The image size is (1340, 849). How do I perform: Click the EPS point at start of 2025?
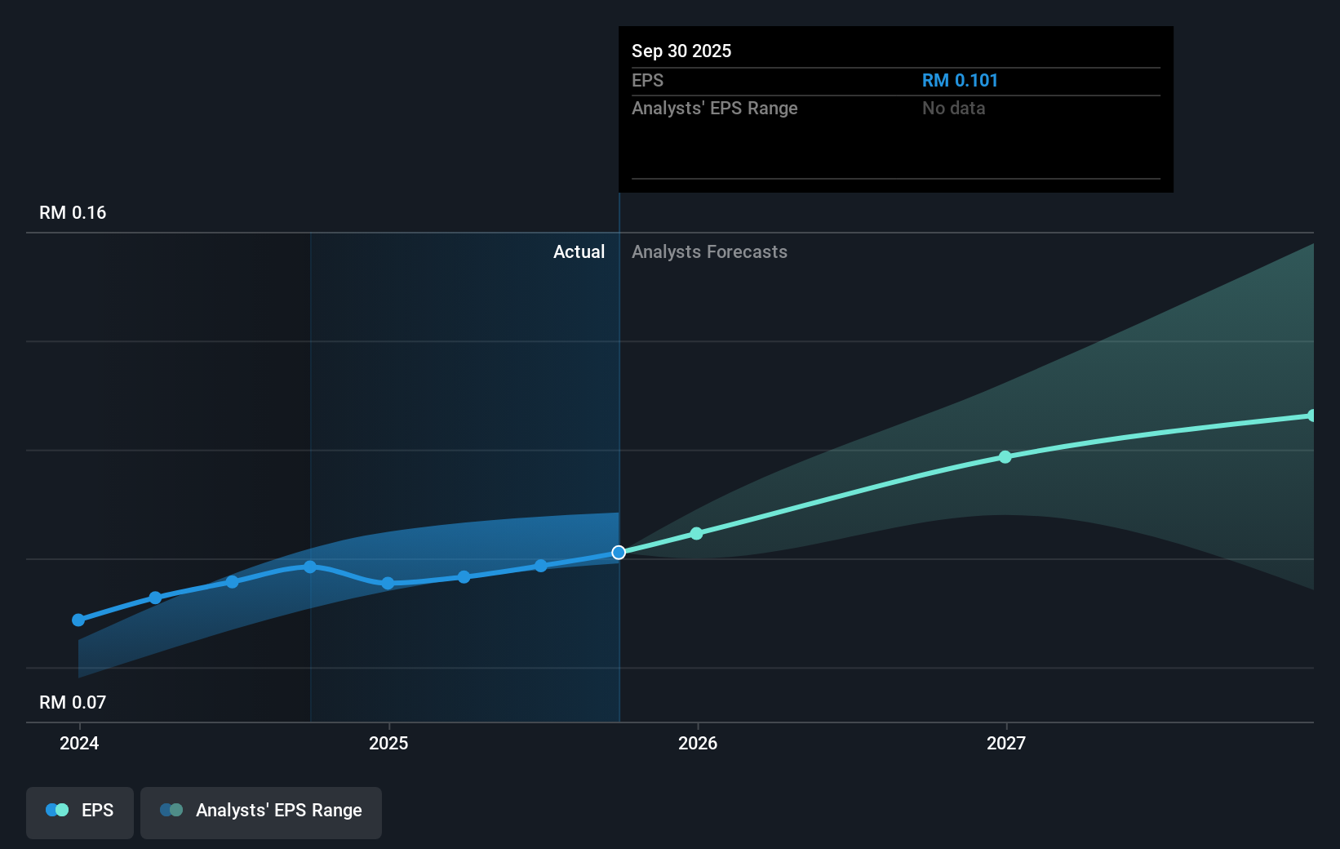(388, 584)
